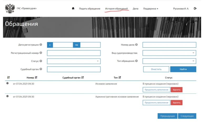This screenshot has height=122, width=204.
Task: Show help icon for Статус filter
Action: pyautogui.click(x=41, y=61)
